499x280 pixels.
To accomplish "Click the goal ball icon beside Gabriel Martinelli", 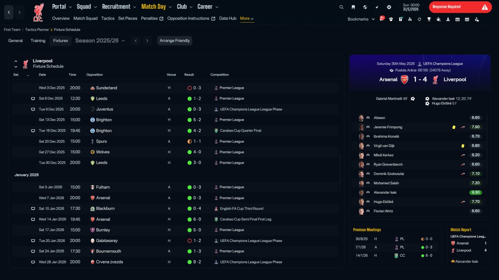I will click(413, 99).
